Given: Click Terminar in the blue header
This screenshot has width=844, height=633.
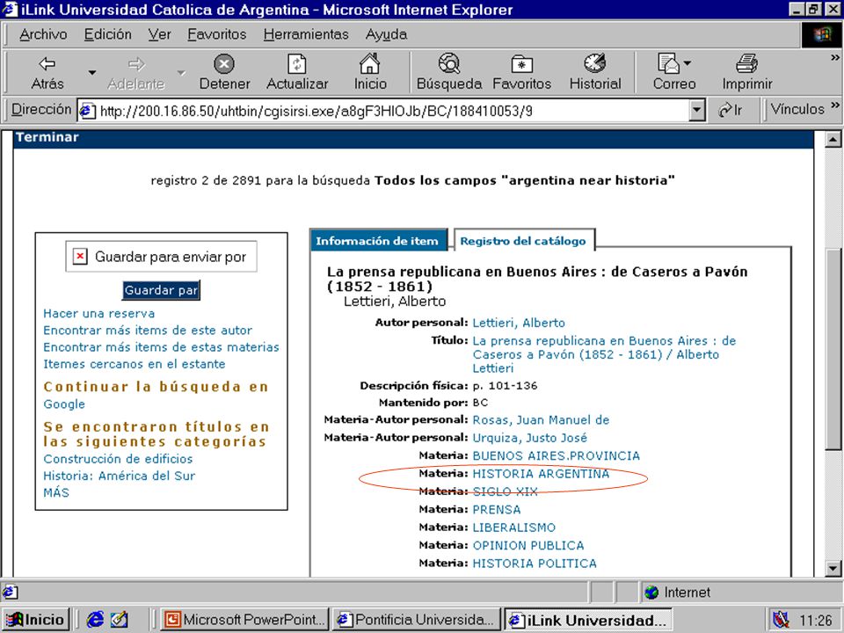Looking at the screenshot, I should [47, 137].
